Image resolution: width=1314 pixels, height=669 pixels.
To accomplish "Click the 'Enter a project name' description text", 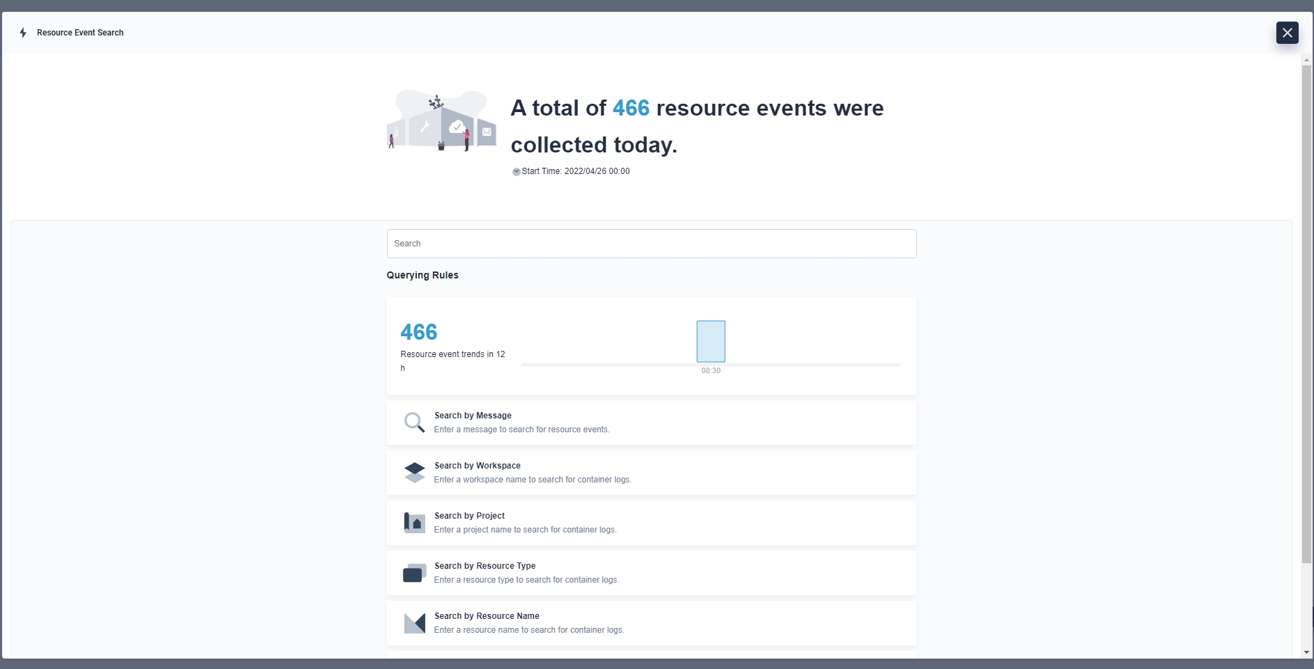I will 525,530.
